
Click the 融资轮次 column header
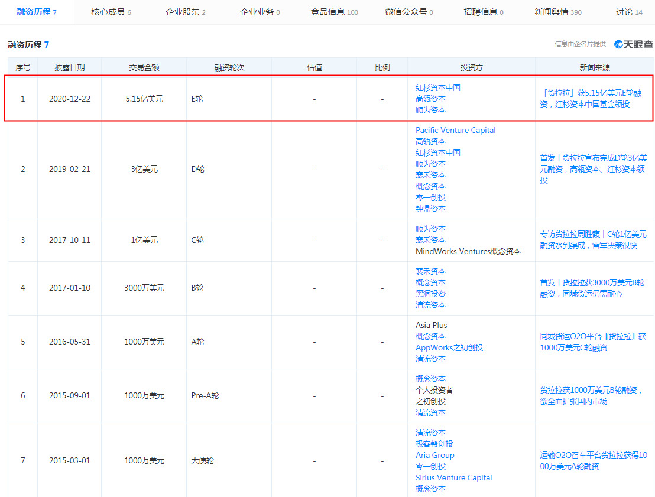[229, 67]
